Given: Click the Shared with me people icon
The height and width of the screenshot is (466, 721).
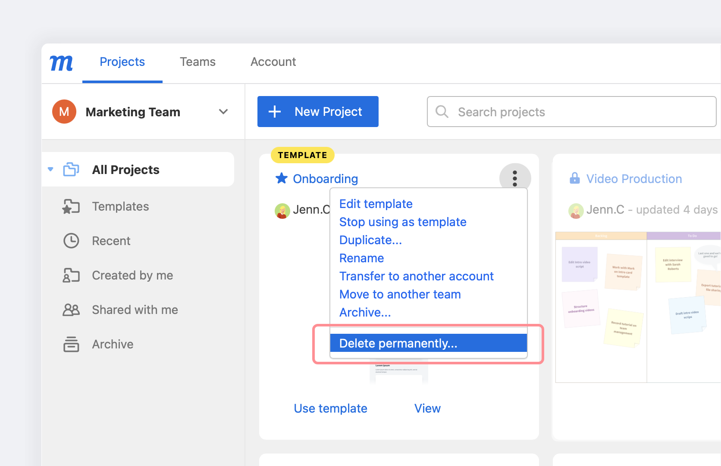Looking at the screenshot, I should point(71,310).
